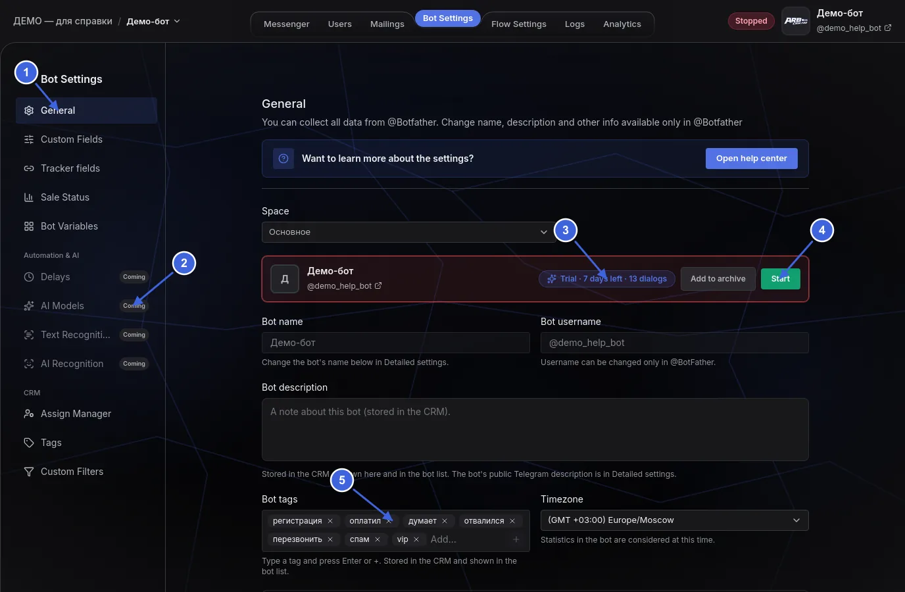The height and width of the screenshot is (592, 905).
Task: Remove the перезвонить tag
Action: [x=330, y=539]
